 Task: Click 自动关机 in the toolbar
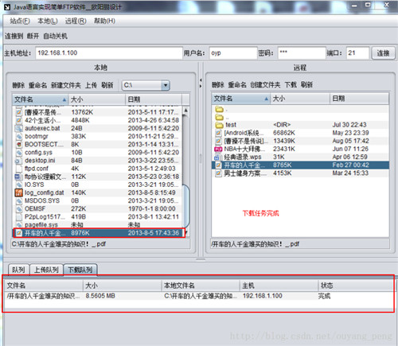(x=55, y=36)
